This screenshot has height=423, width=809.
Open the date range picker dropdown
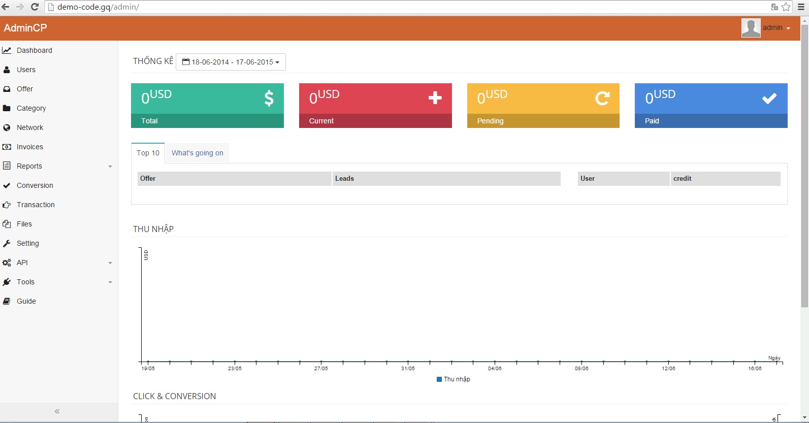pyautogui.click(x=231, y=62)
